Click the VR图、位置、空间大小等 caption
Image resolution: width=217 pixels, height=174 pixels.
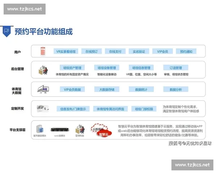click(141, 74)
